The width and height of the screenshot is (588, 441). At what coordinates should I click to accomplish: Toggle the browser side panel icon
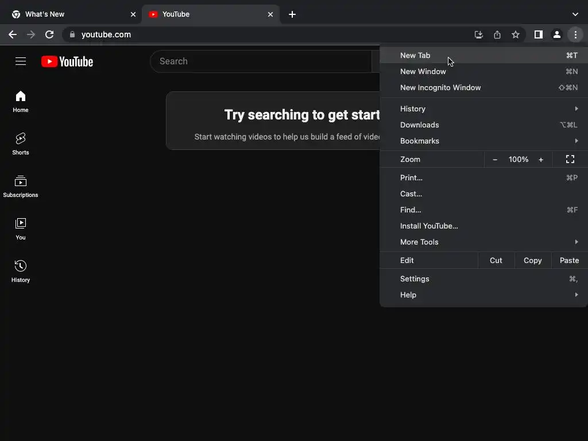(x=539, y=34)
